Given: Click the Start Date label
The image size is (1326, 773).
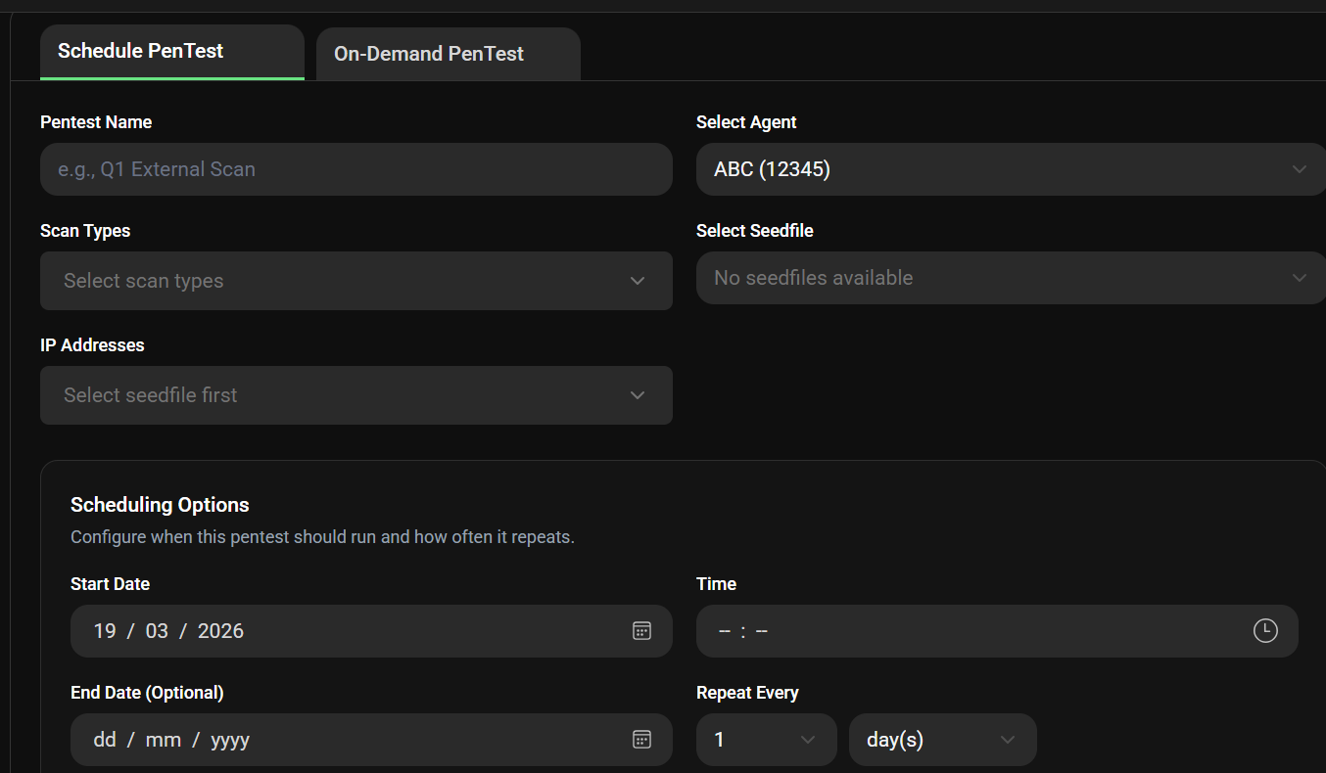Looking at the screenshot, I should point(110,584).
